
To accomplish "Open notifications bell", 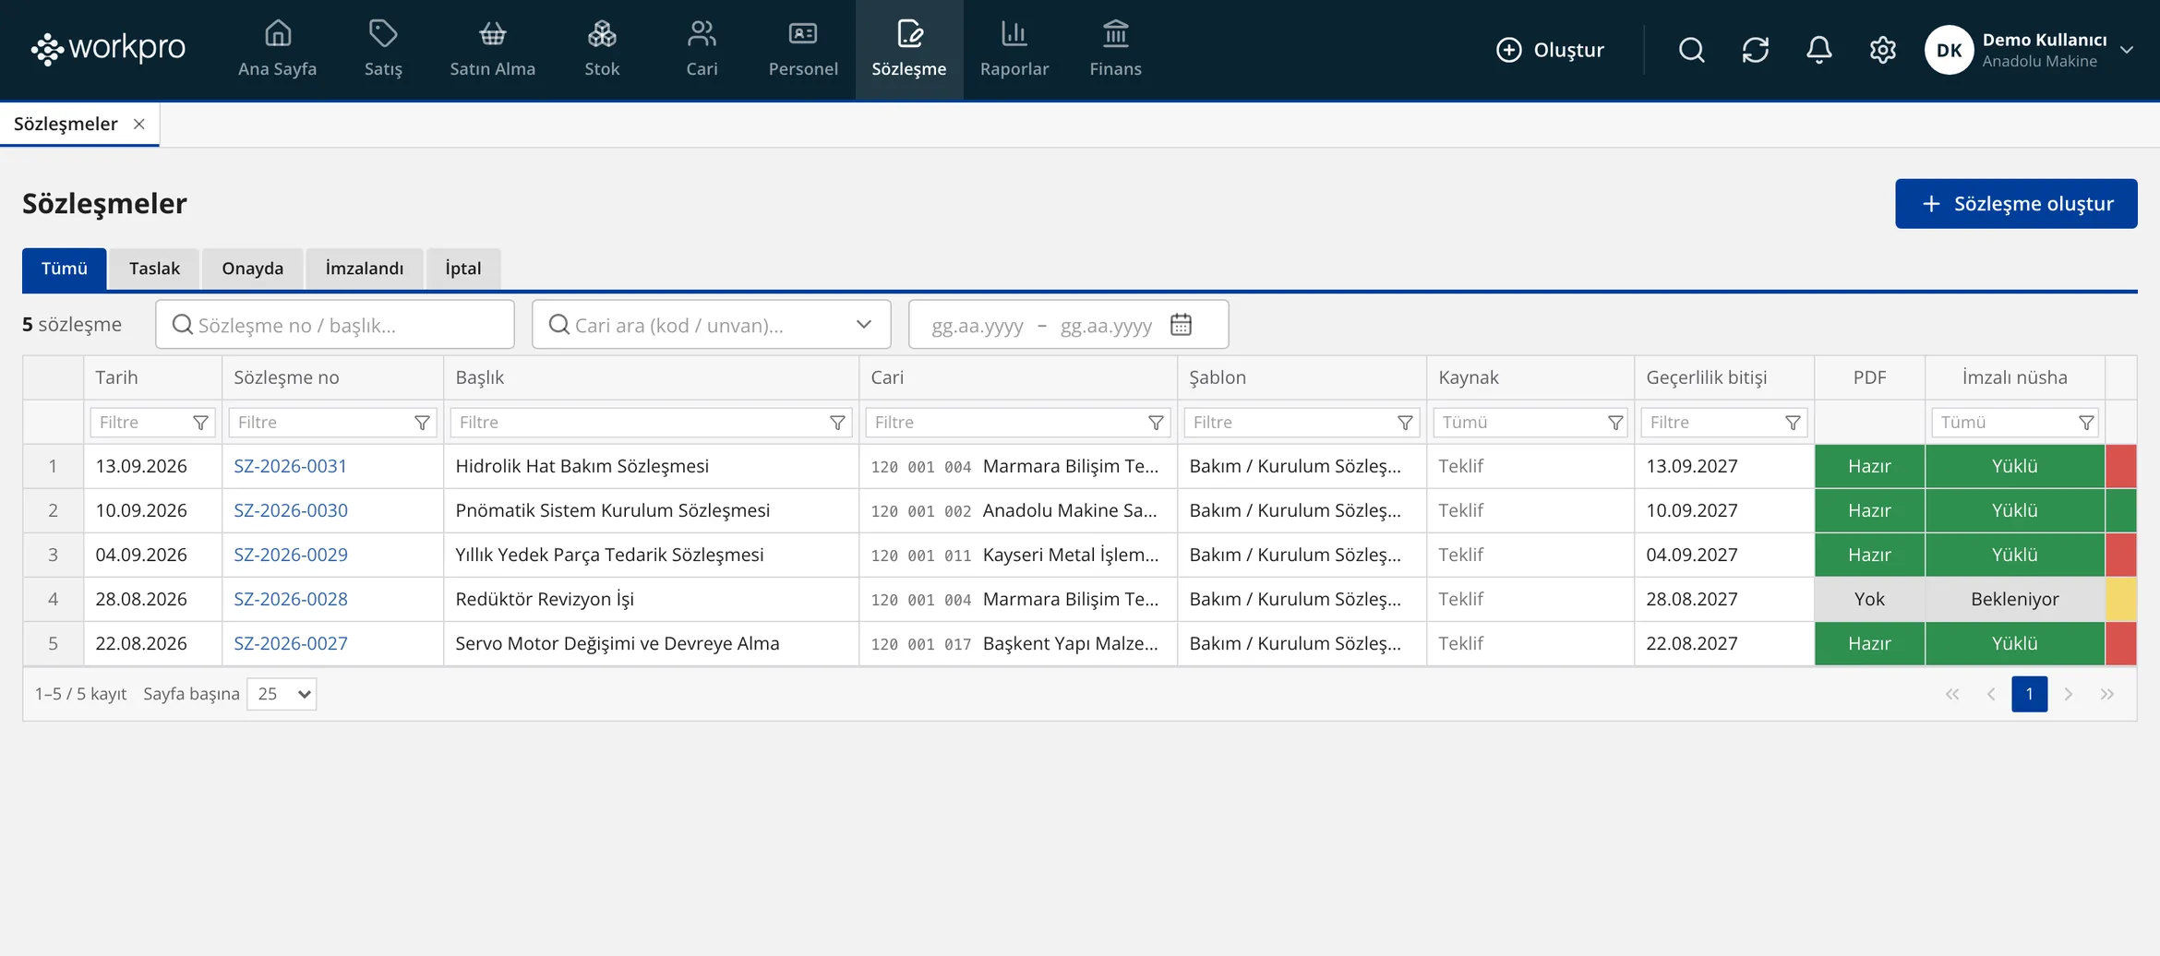I will tap(1818, 50).
